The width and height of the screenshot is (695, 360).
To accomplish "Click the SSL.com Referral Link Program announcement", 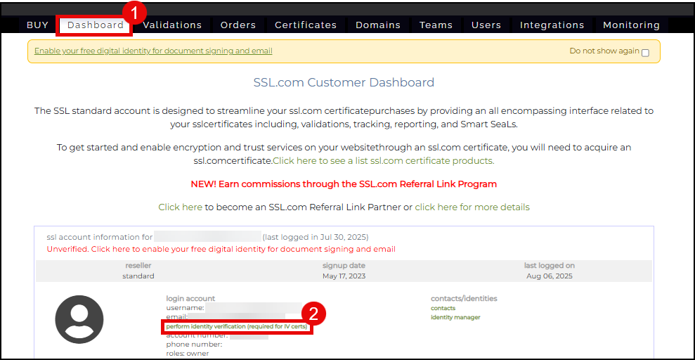I will coord(344,184).
